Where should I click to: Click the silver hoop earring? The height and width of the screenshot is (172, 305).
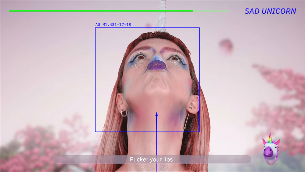[x=124, y=113]
